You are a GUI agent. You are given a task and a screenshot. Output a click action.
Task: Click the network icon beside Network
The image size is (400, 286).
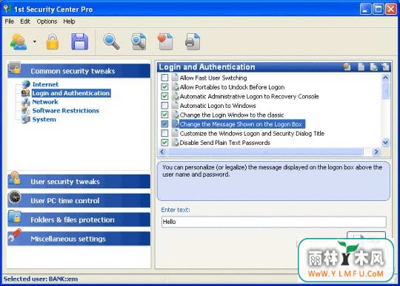26,102
